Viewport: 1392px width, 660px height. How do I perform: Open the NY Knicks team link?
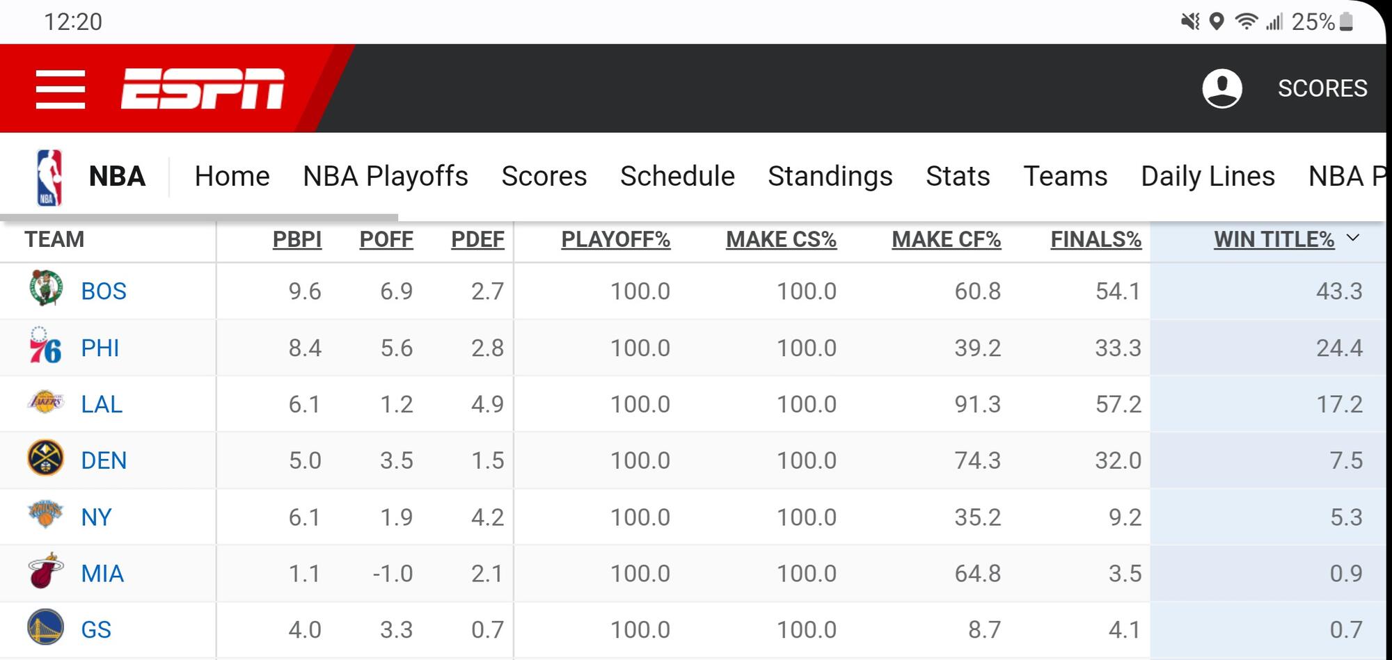tap(96, 517)
